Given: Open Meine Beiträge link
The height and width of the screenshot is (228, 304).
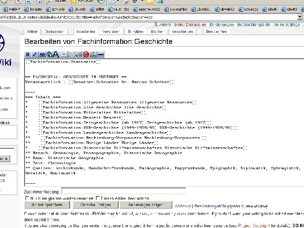Looking at the screenshot, I should point(287,25).
